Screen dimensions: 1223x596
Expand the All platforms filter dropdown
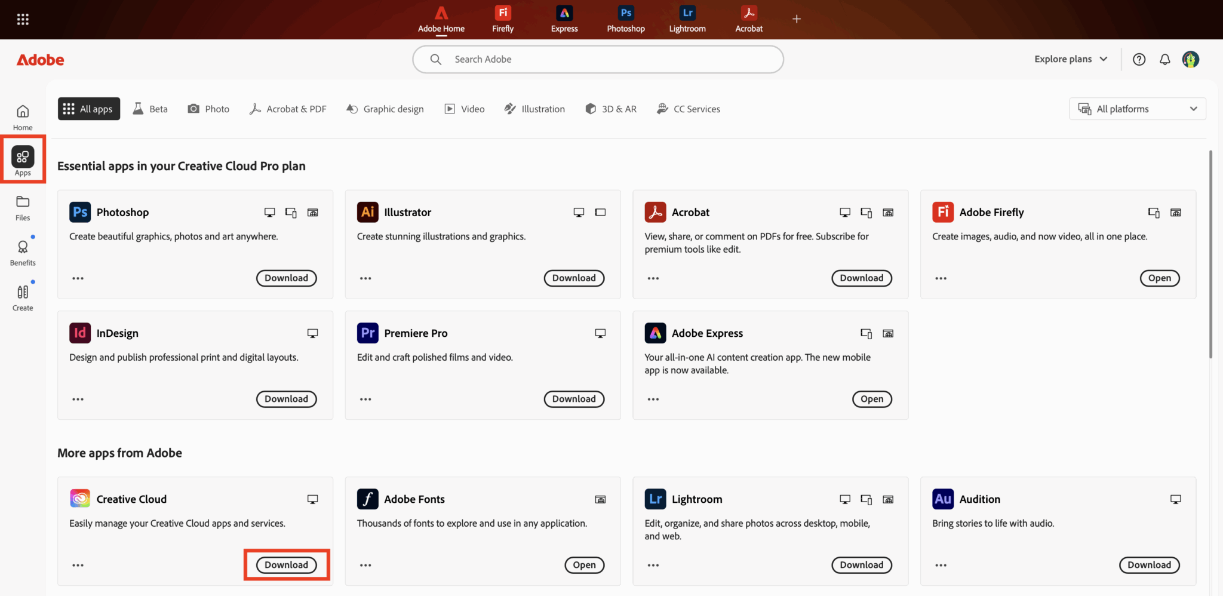point(1136,109)
